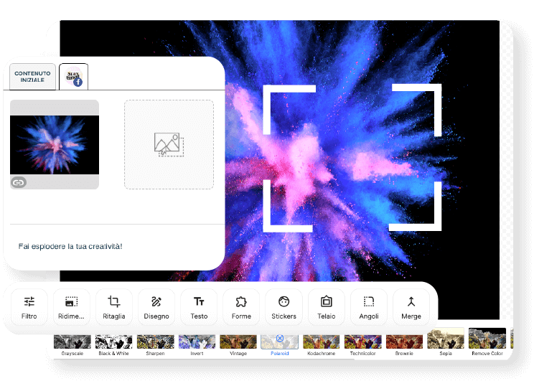Screen dimensions: 534x391
Task: Select the Ridimensiona resize tool
Action: pos(71,308)
